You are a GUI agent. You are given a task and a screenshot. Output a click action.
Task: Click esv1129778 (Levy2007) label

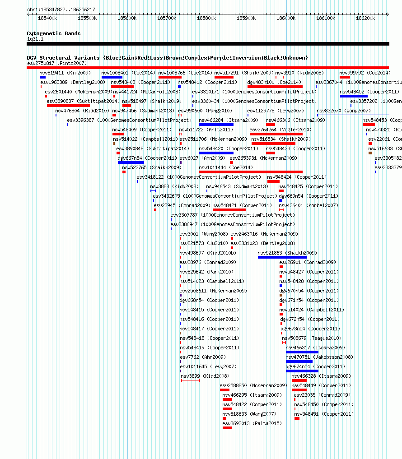click(x=276, y=111)
